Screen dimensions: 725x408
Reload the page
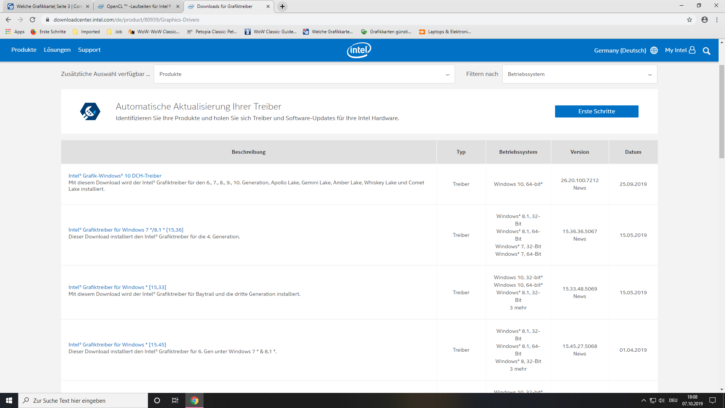tap(32, 20)
